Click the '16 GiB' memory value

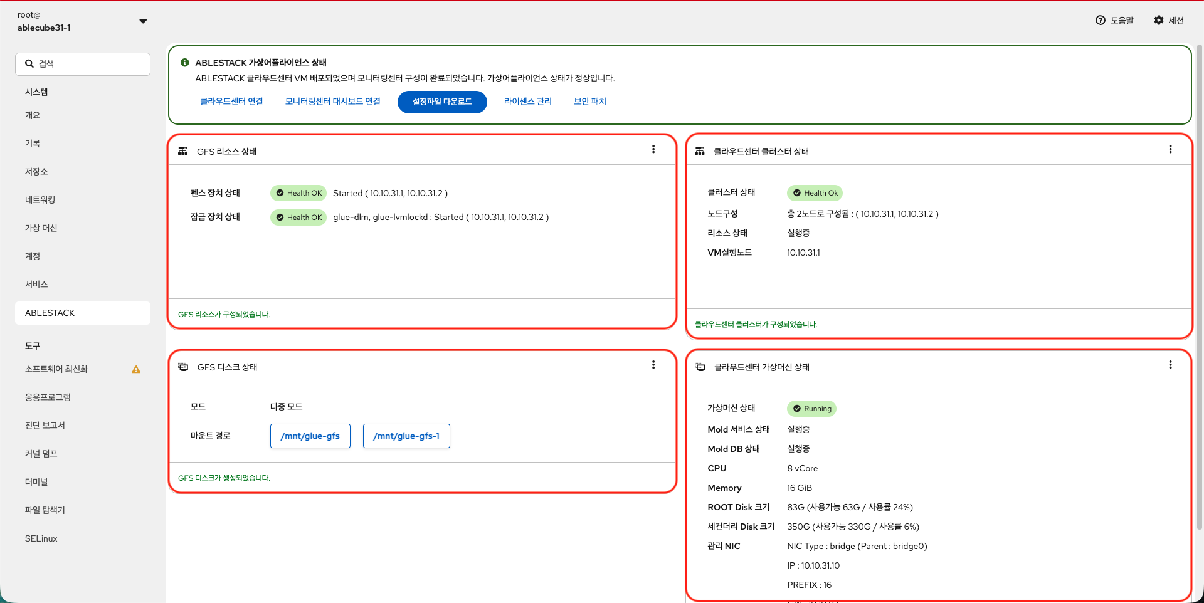pos(800,488)
